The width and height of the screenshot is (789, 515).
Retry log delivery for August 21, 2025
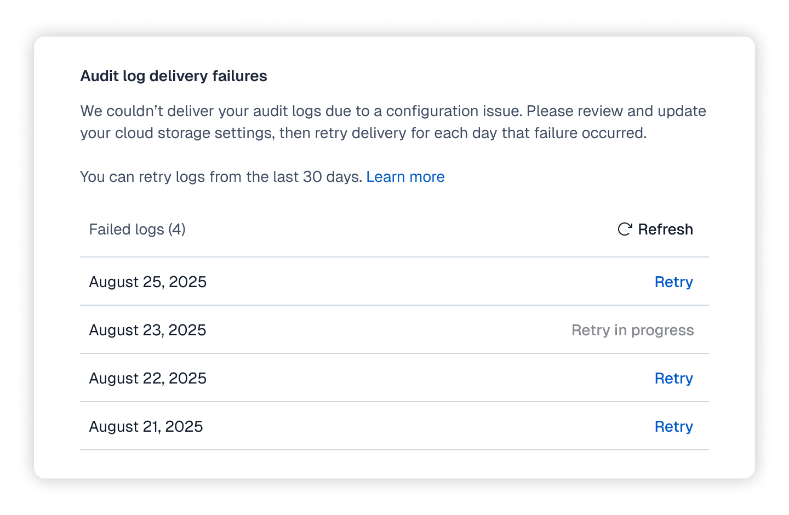click(673, 426)
